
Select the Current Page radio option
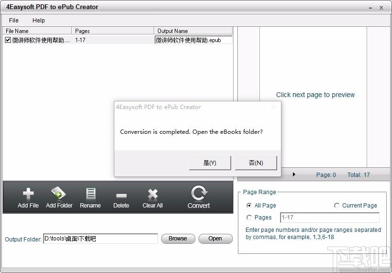point(336,205)
